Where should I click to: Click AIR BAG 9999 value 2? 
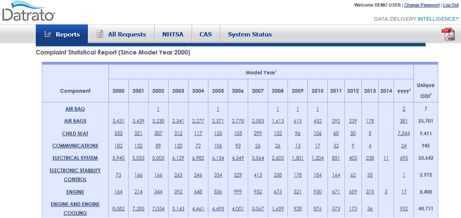point(404,109)
